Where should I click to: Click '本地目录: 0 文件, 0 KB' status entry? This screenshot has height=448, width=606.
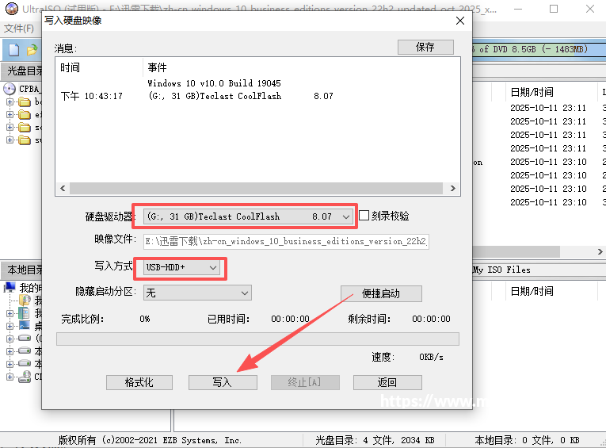point(527,440)
